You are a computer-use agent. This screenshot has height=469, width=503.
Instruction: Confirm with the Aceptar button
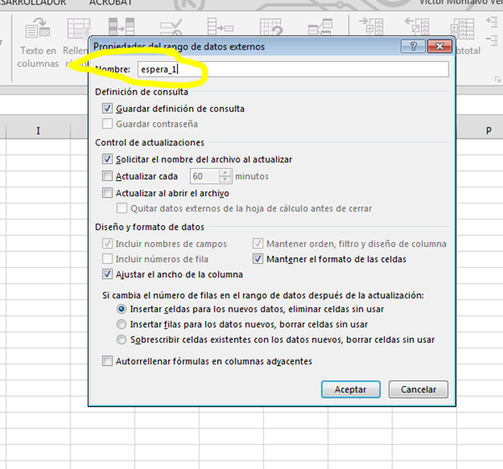(x=350, y=389)
